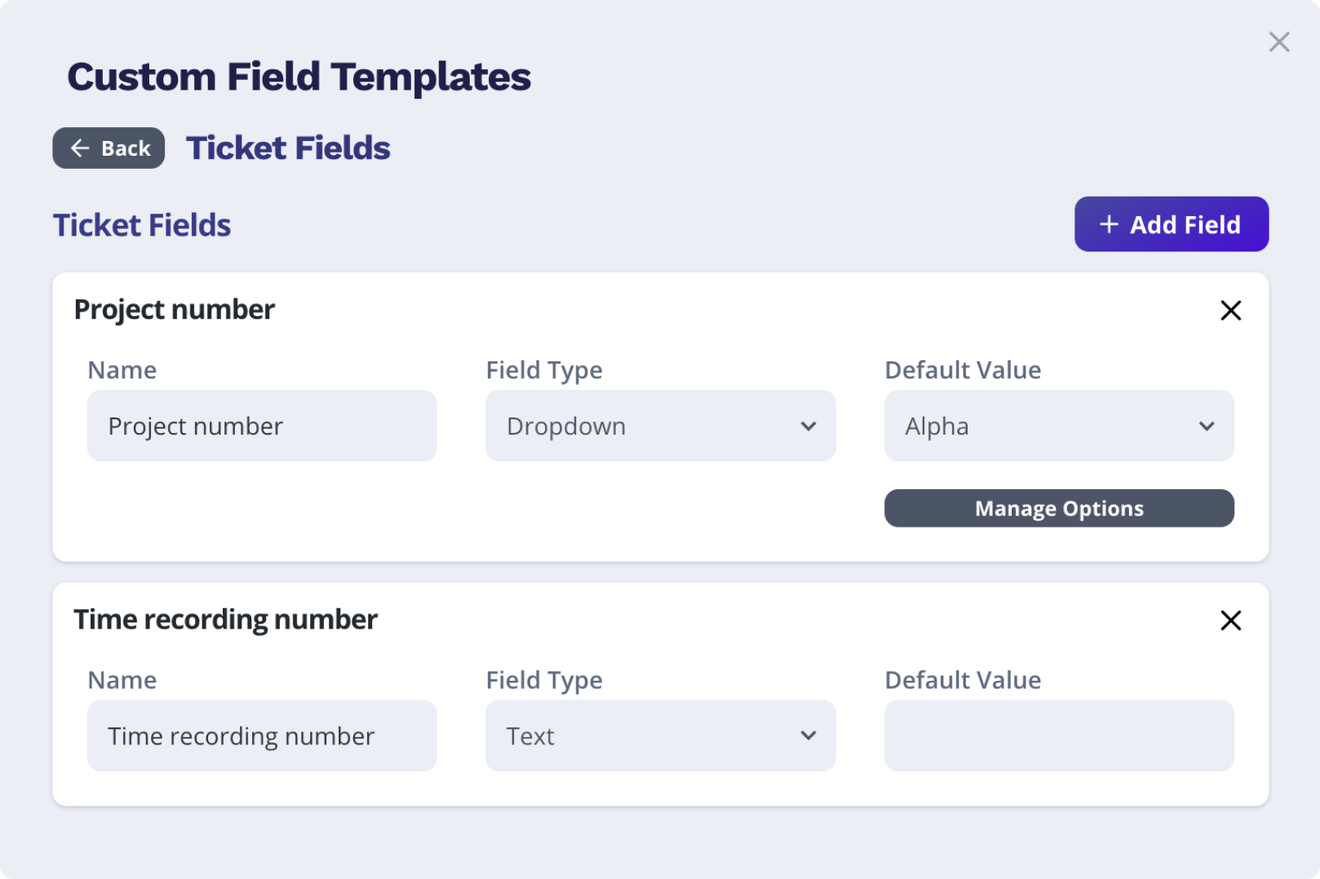This screenshot has height=879, width=1320.
Task: Remove the Time recording number field
Action: (x=1230, y=620)
